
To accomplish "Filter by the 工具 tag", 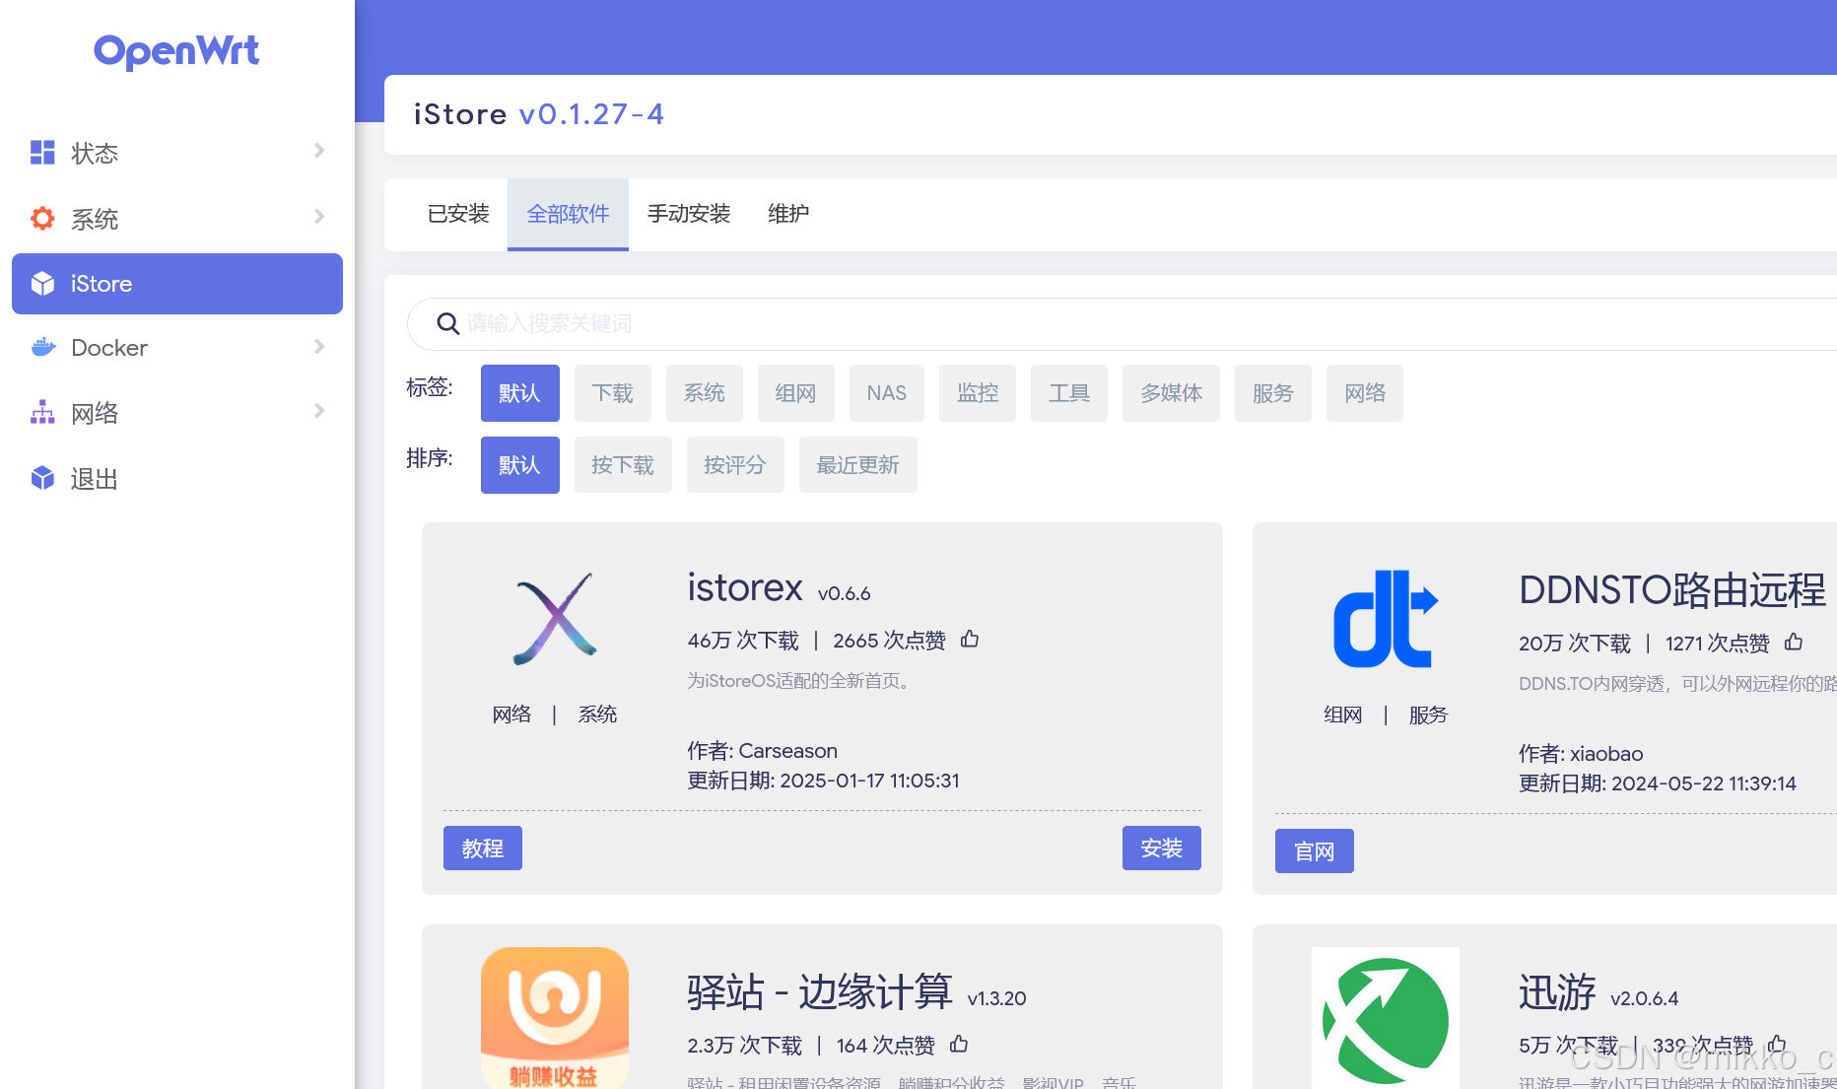I will click(x=1069, y=393).
